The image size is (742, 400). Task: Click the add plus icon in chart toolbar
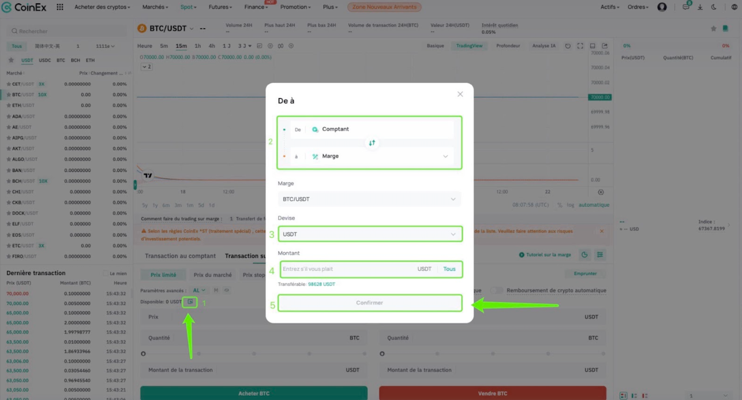pyautogui.click(x=291, y=46)
